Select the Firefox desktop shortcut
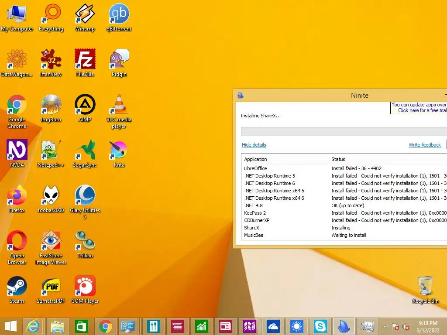This screenshot has width=447, height=335. pos(17,199)
